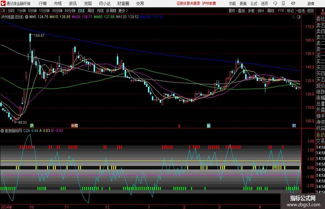This screenshot has height=209, width=325.
Task: Toggle the panel layout icon above the chart
Action: pos(299,17)
